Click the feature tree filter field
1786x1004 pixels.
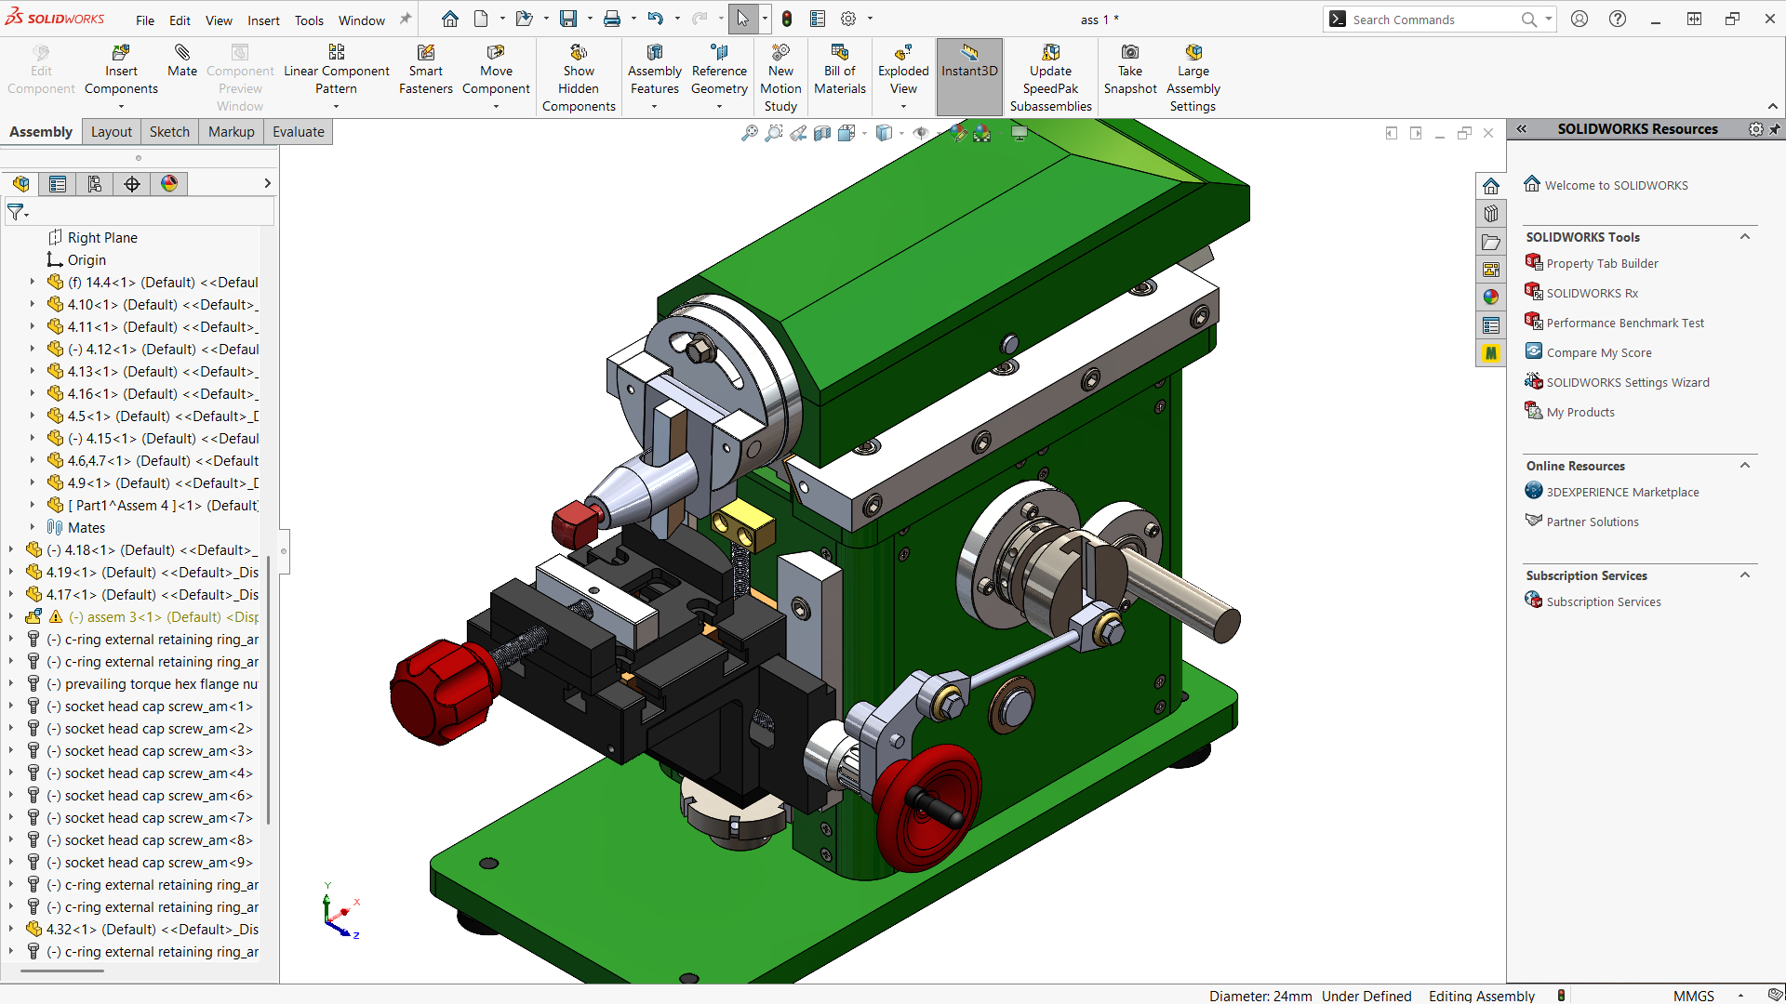pos(140,213)
